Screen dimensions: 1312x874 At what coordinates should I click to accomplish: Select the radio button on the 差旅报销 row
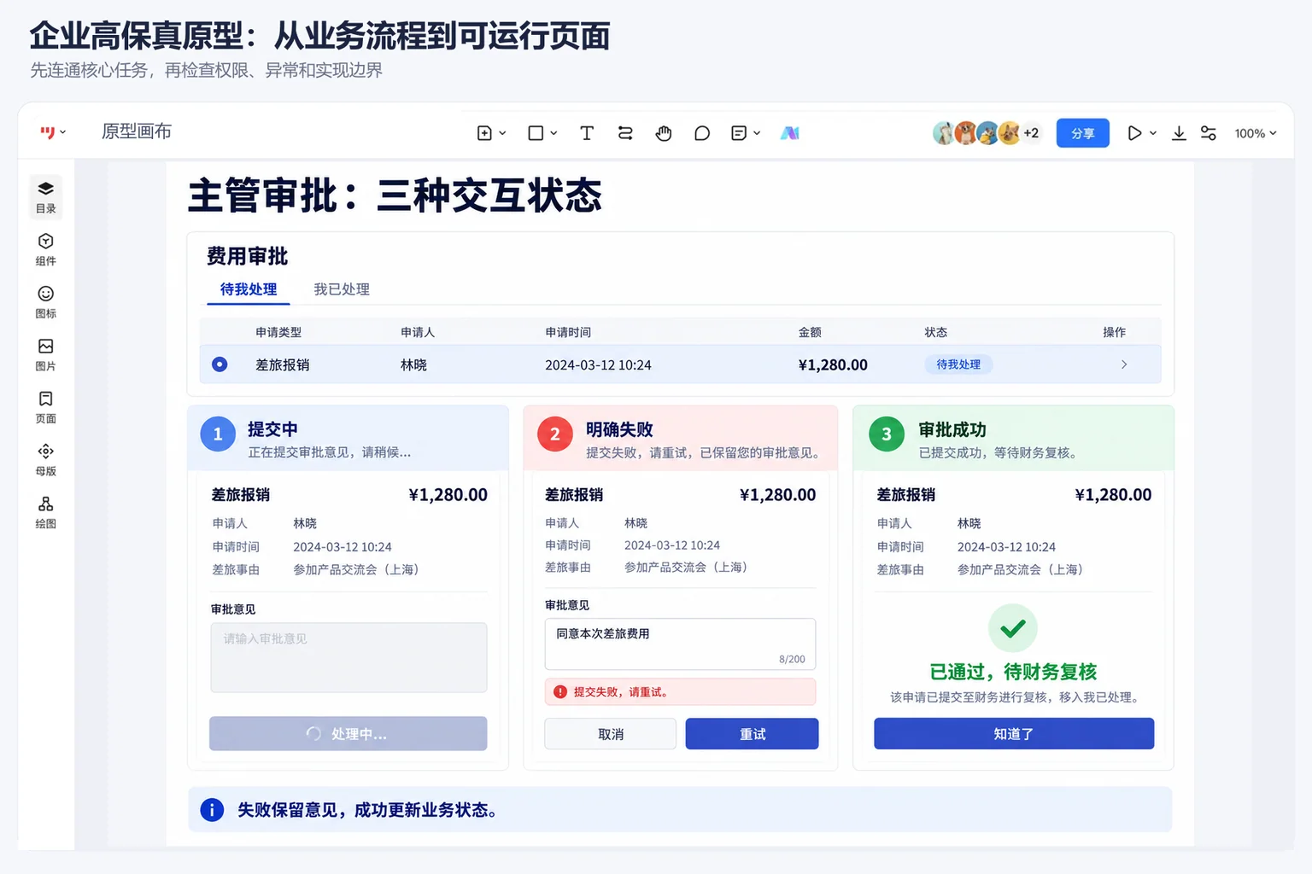(x=220, y=364)
